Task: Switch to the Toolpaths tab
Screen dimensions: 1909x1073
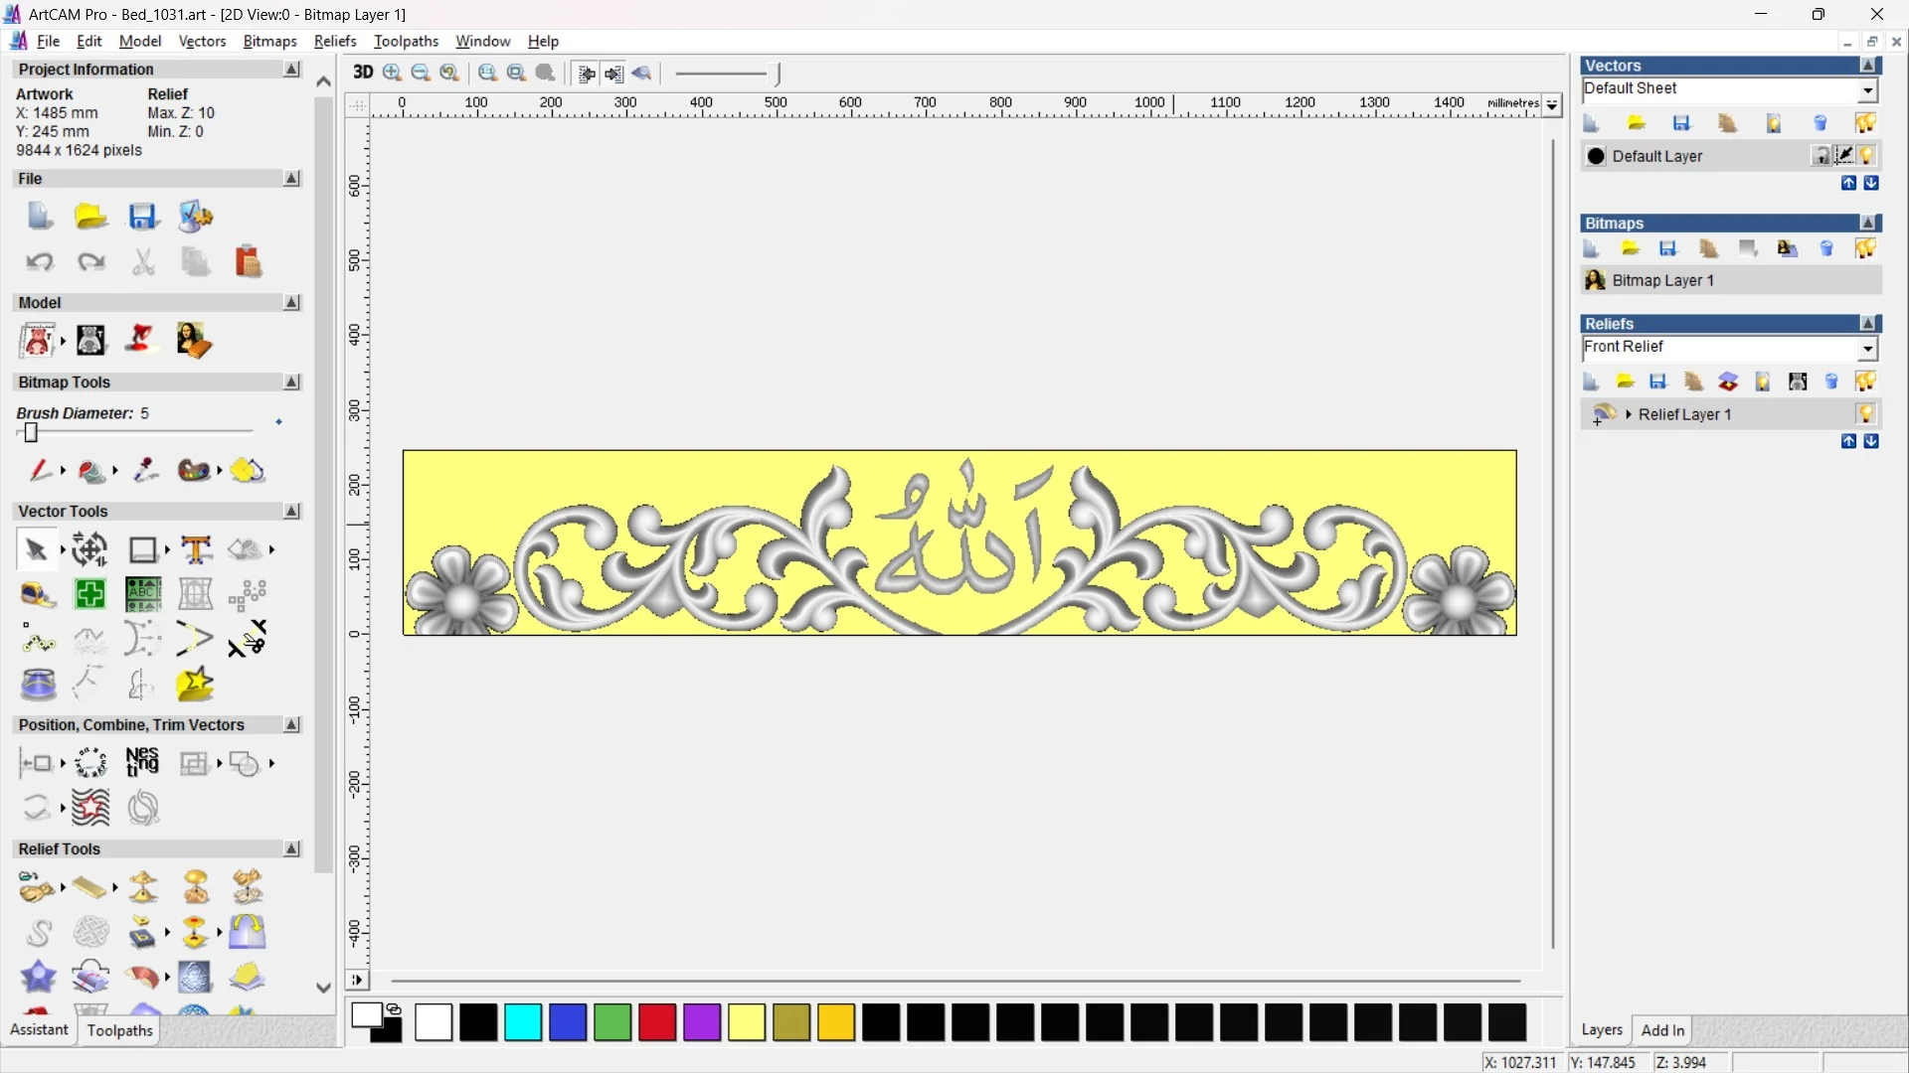Action: [x=119, y=1030]
